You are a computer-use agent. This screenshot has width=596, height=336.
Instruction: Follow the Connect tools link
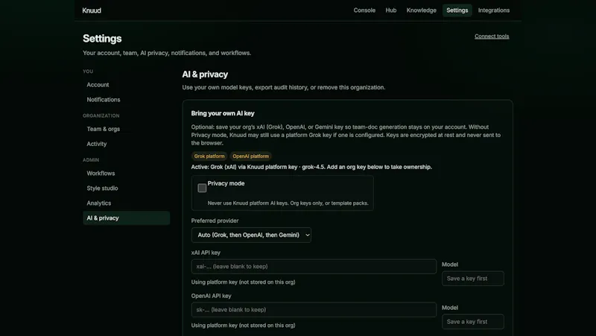click(492, 36)
